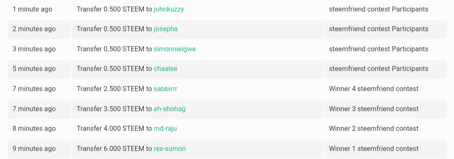Viewport: 454px width, 159px height.
Task: Select the 'Winner 4 steemfriend contest' memo
Action: tap(374, 89)
